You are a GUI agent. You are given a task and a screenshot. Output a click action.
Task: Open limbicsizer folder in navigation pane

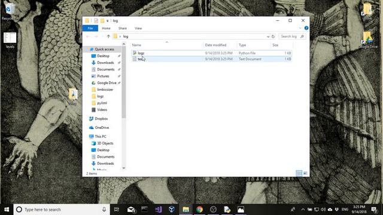coord(105,90)
